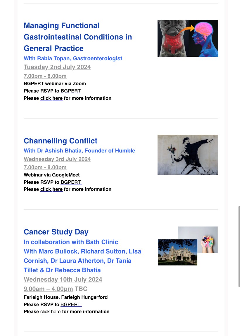The width and height of the screenshot is (242, 336).
Task: Click the BGPERT RSVP link under Farleigh House
Action: 71,304
